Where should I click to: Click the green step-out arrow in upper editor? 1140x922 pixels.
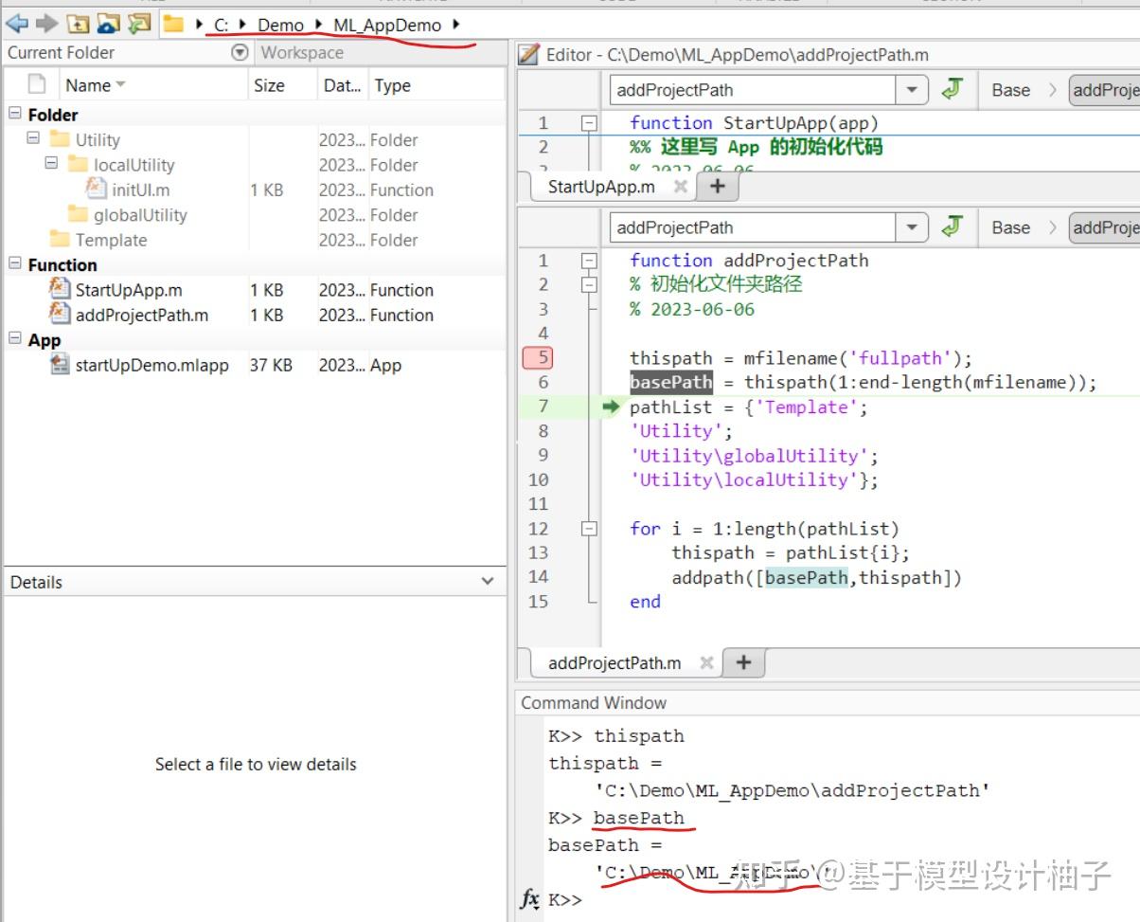952,90
